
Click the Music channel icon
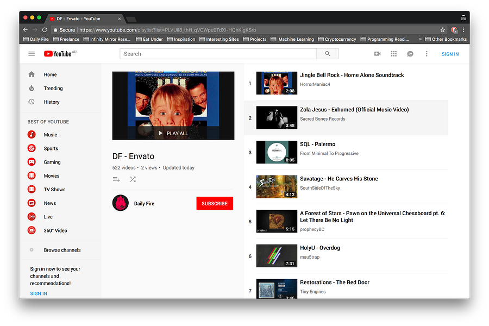[x=32, y=134]
